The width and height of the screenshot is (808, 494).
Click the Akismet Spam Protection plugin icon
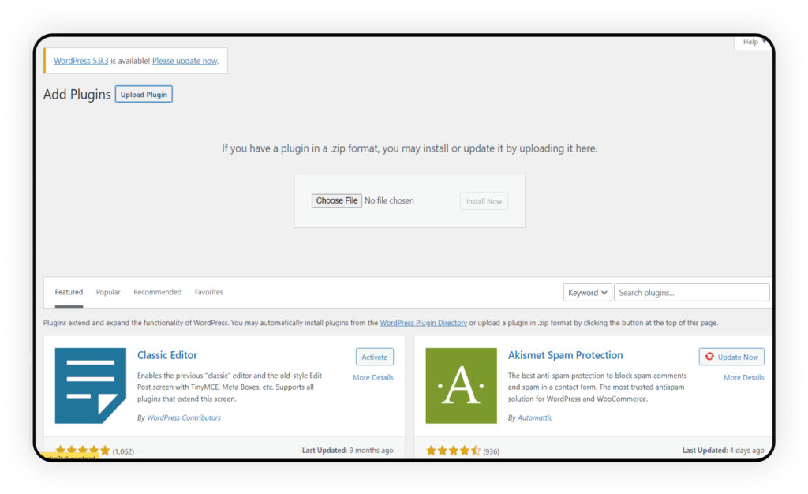click(x=461, y=385)
